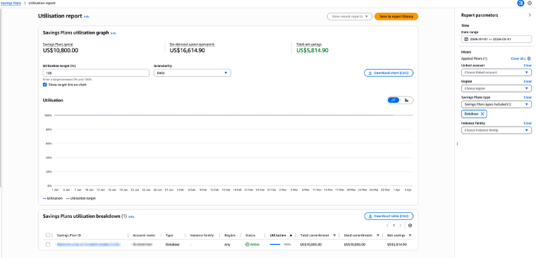The width and height of the screenshot is (536, 258).
Task: Click total net savings US$5,814.90 value
Action: [x=312, y=51]
